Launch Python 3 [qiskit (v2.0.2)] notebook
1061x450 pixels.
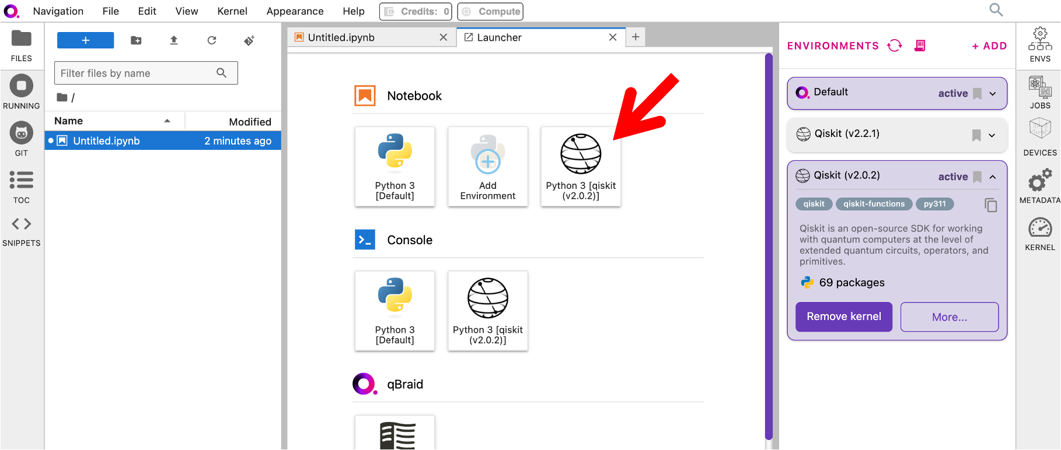(x=581, y=167)
